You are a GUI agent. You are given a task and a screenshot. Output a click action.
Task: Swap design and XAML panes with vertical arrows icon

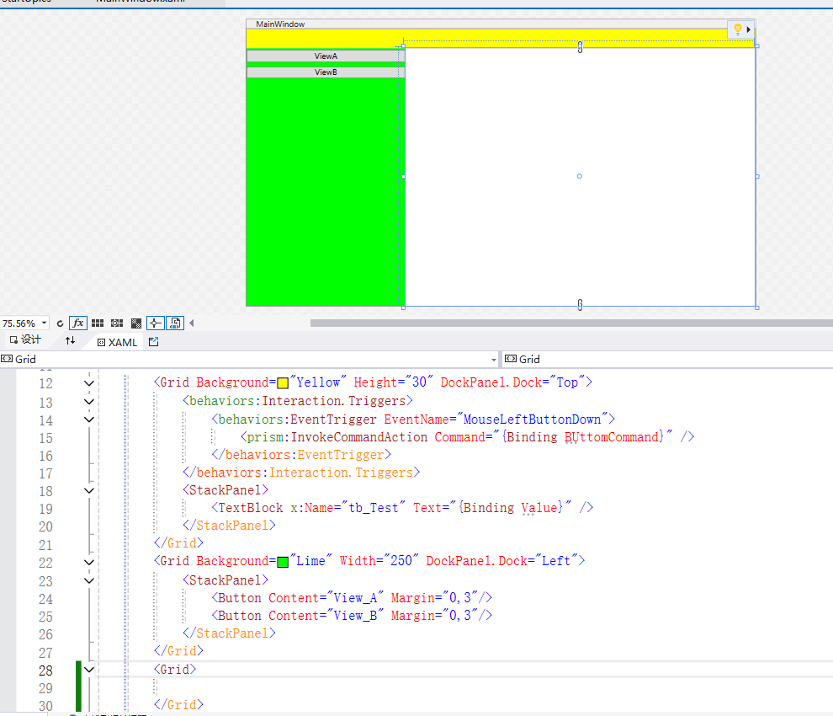point(71,342)
